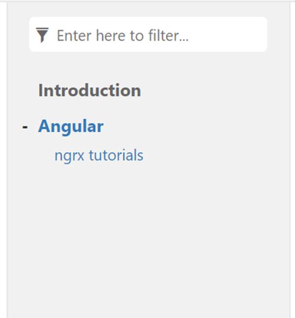Select the Introduction heading in sidebar
The height and width of the screenshot is (318, 295).
[x=89, y=90]
